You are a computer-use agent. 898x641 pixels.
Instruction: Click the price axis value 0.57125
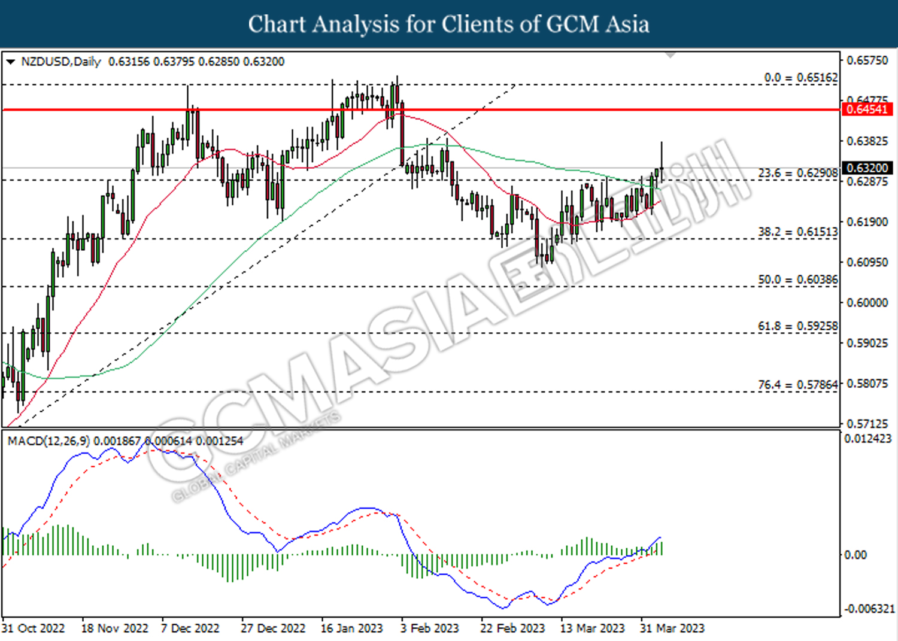coord(867,424)
